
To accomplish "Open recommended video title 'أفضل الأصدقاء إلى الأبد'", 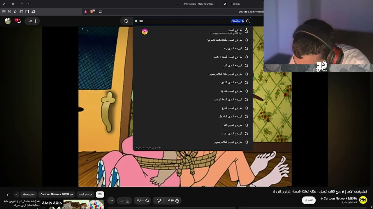I will click(22, 203).
